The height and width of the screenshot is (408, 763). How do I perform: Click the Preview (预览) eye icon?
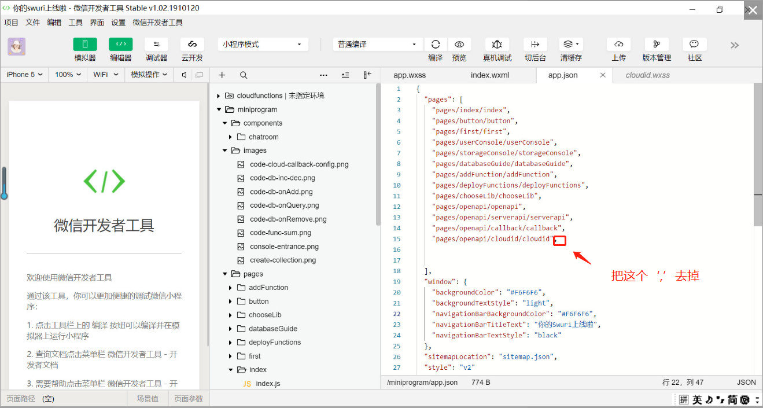(459, 45)
